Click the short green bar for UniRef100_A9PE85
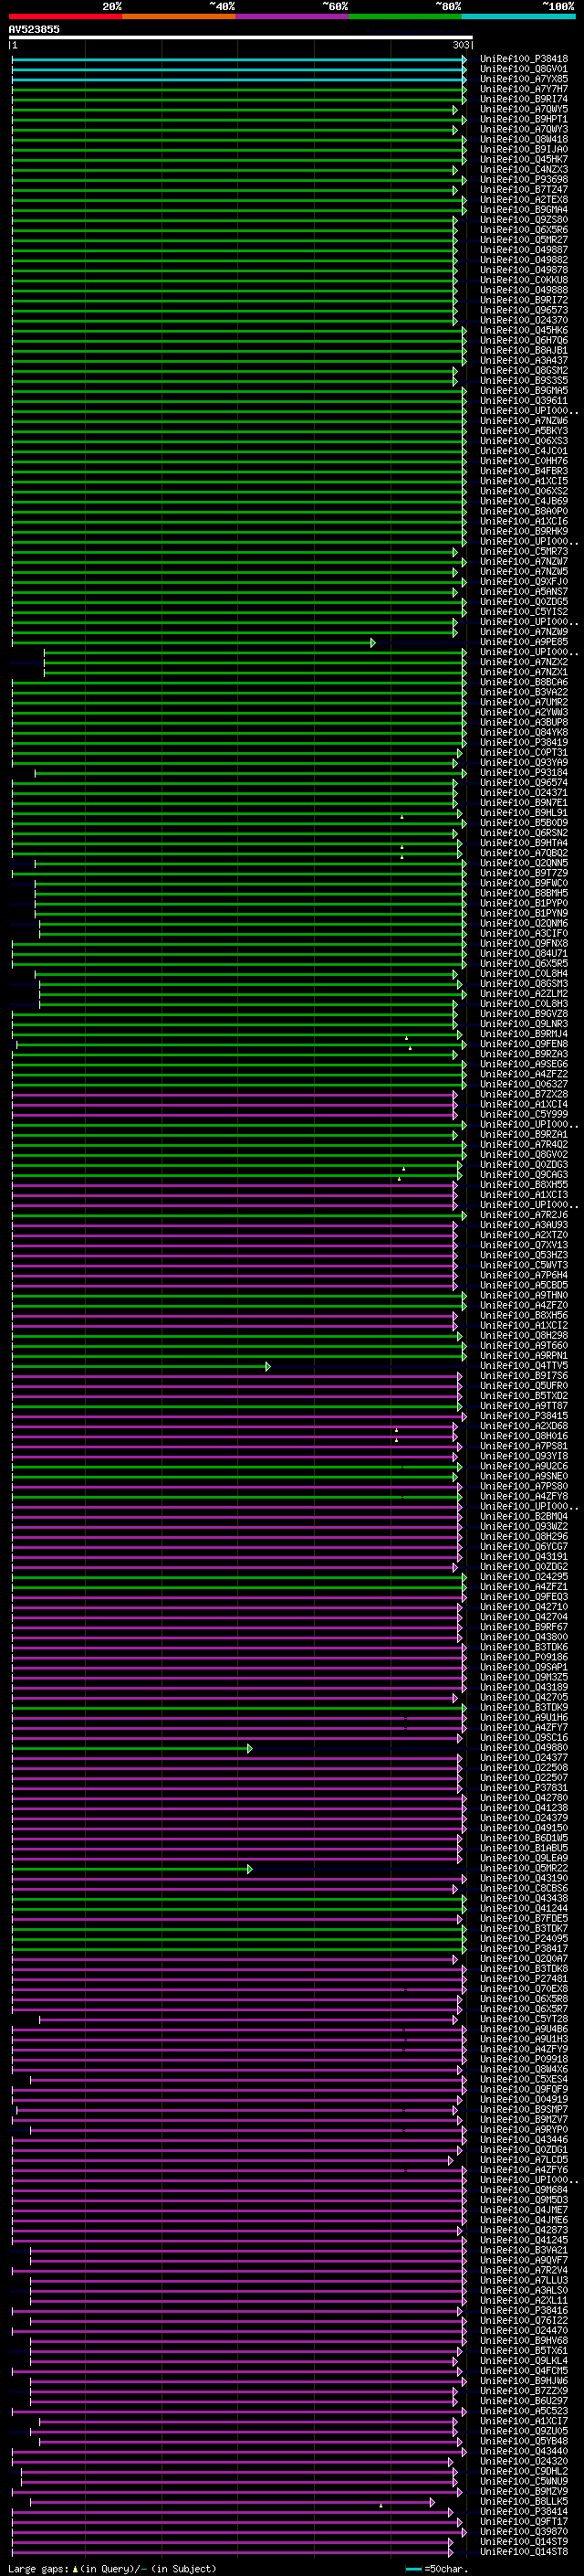 click(193, 643)
